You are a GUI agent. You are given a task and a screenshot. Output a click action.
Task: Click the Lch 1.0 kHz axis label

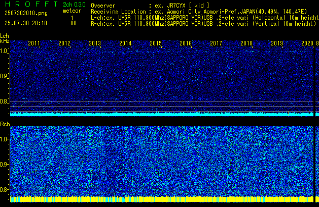pos(4,51)
